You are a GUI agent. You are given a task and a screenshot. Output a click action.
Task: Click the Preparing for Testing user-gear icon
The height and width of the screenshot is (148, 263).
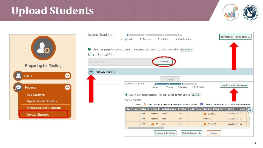pos(43,48)
